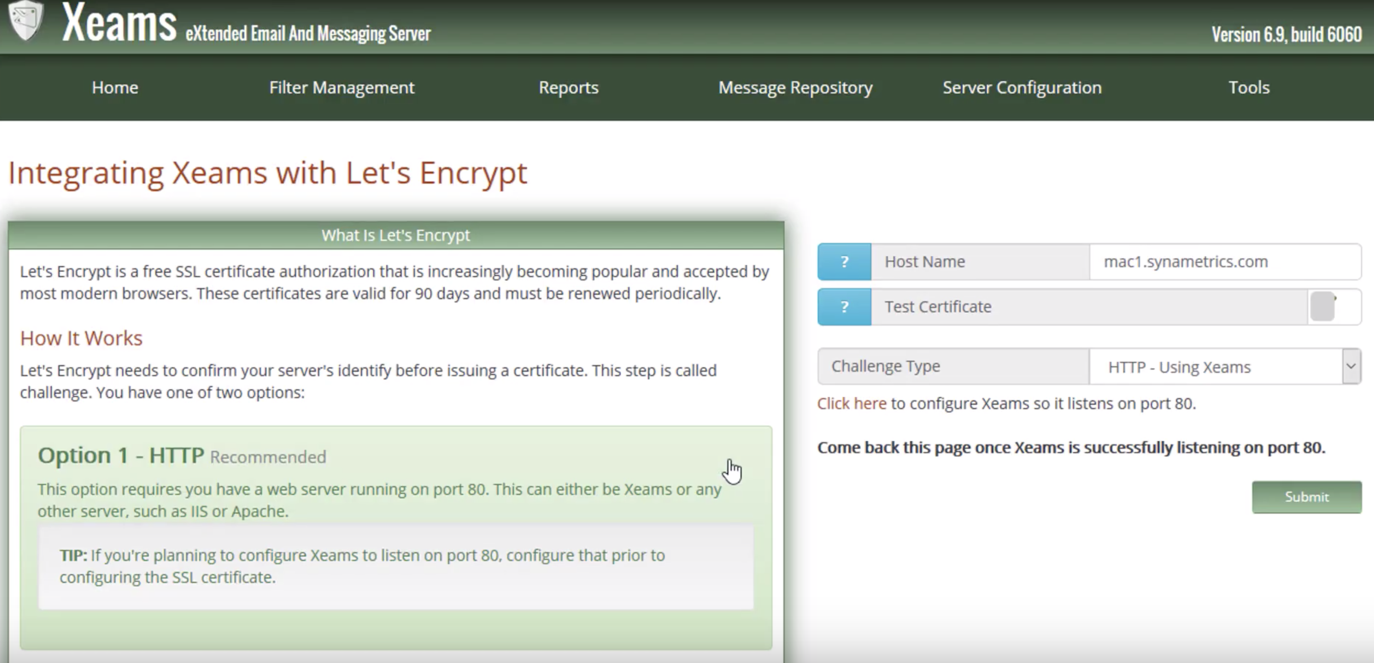The height and width of the screenshot is (663, 1374).
Task: Click the 'Challenge Type' label
Action: pyautogui.click(x=886, y=366)
